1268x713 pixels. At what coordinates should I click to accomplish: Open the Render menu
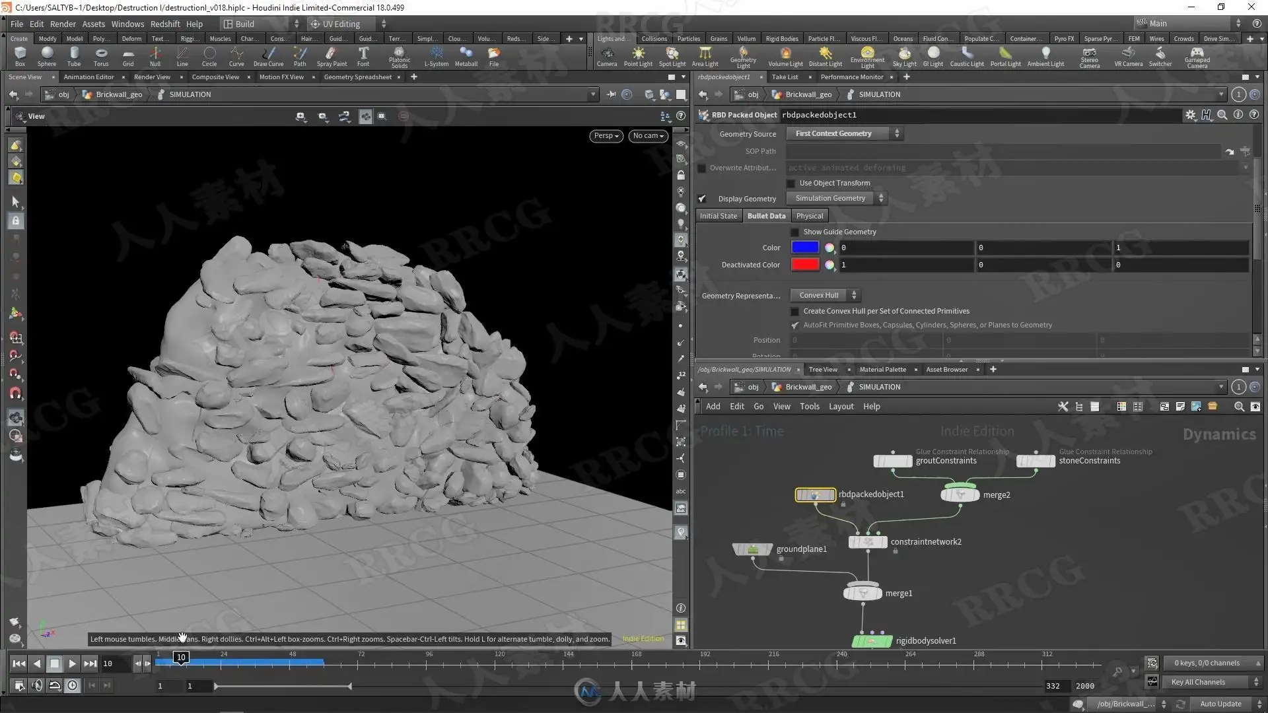[x=63, y=24]
